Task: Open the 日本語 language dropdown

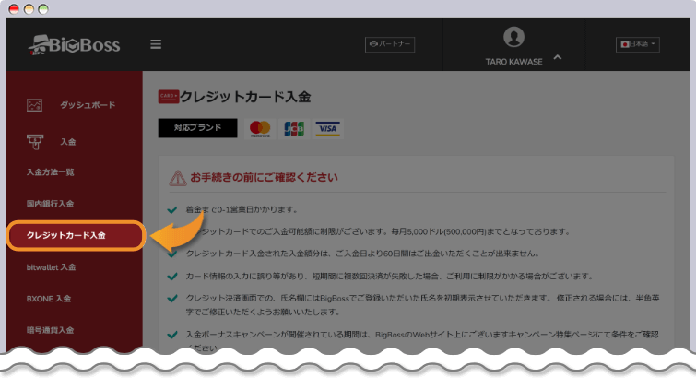Action: pyautogui.click(x=637, y=44)
